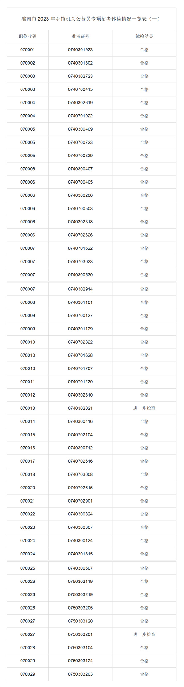
Task: Click 进一步检查 result for position 070013
Action: [x=144, y=408]
